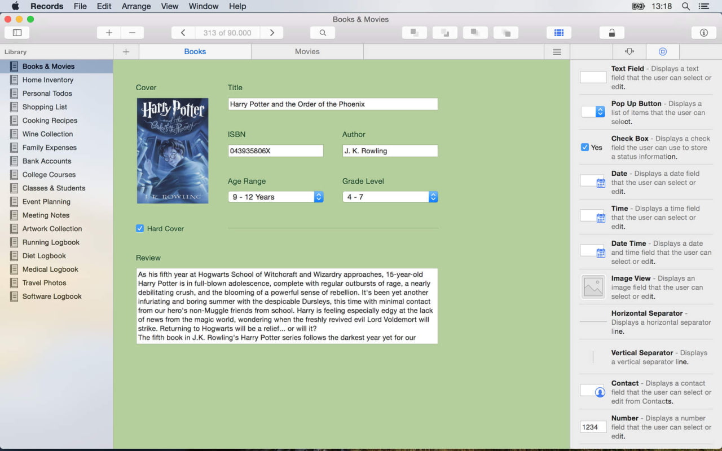Viewport: 722px width, 451px height.
Task: Open the search magnifier in toolbar
Action: coord(323,33)
